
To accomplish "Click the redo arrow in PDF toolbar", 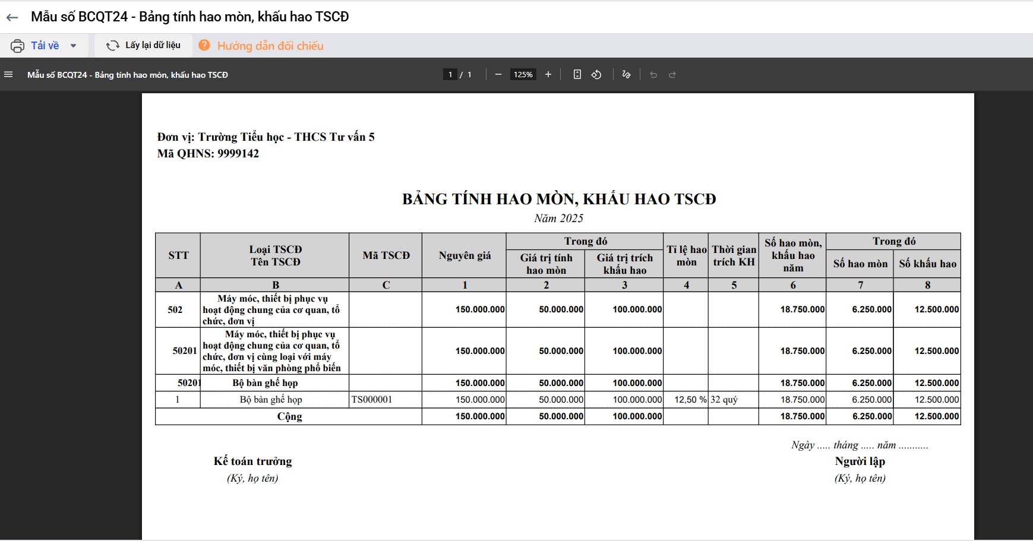I will click(x=672, y=75).
